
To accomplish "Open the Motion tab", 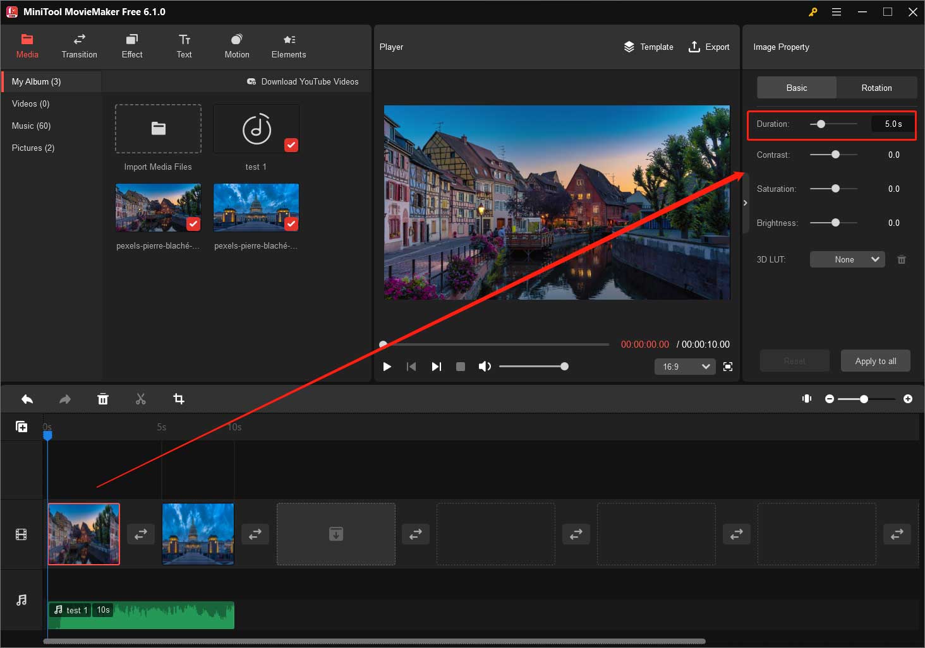I will [x=237, y=47].
